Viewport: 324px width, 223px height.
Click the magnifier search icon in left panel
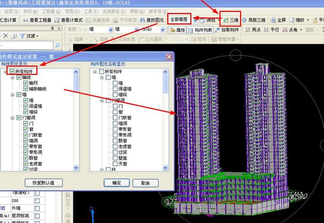tap(58, 45)
